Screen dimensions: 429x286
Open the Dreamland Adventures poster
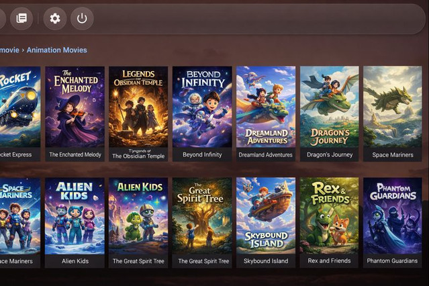pyautogui.click(x=266, y=107)
